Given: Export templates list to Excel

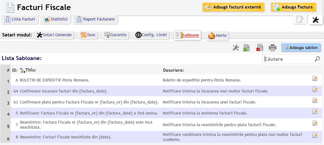Looking at the screenshot, I should pyautogui.click(x=246, y=48).
